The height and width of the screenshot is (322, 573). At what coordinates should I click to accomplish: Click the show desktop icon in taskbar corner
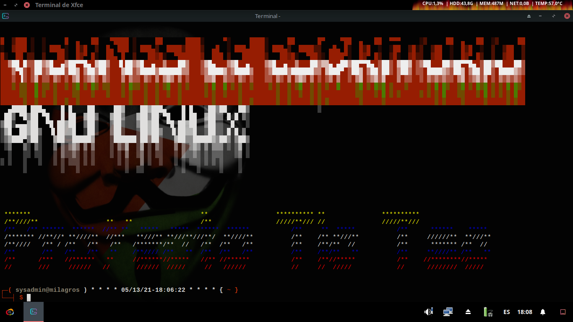pyautogui.click(x=563, y=312)
